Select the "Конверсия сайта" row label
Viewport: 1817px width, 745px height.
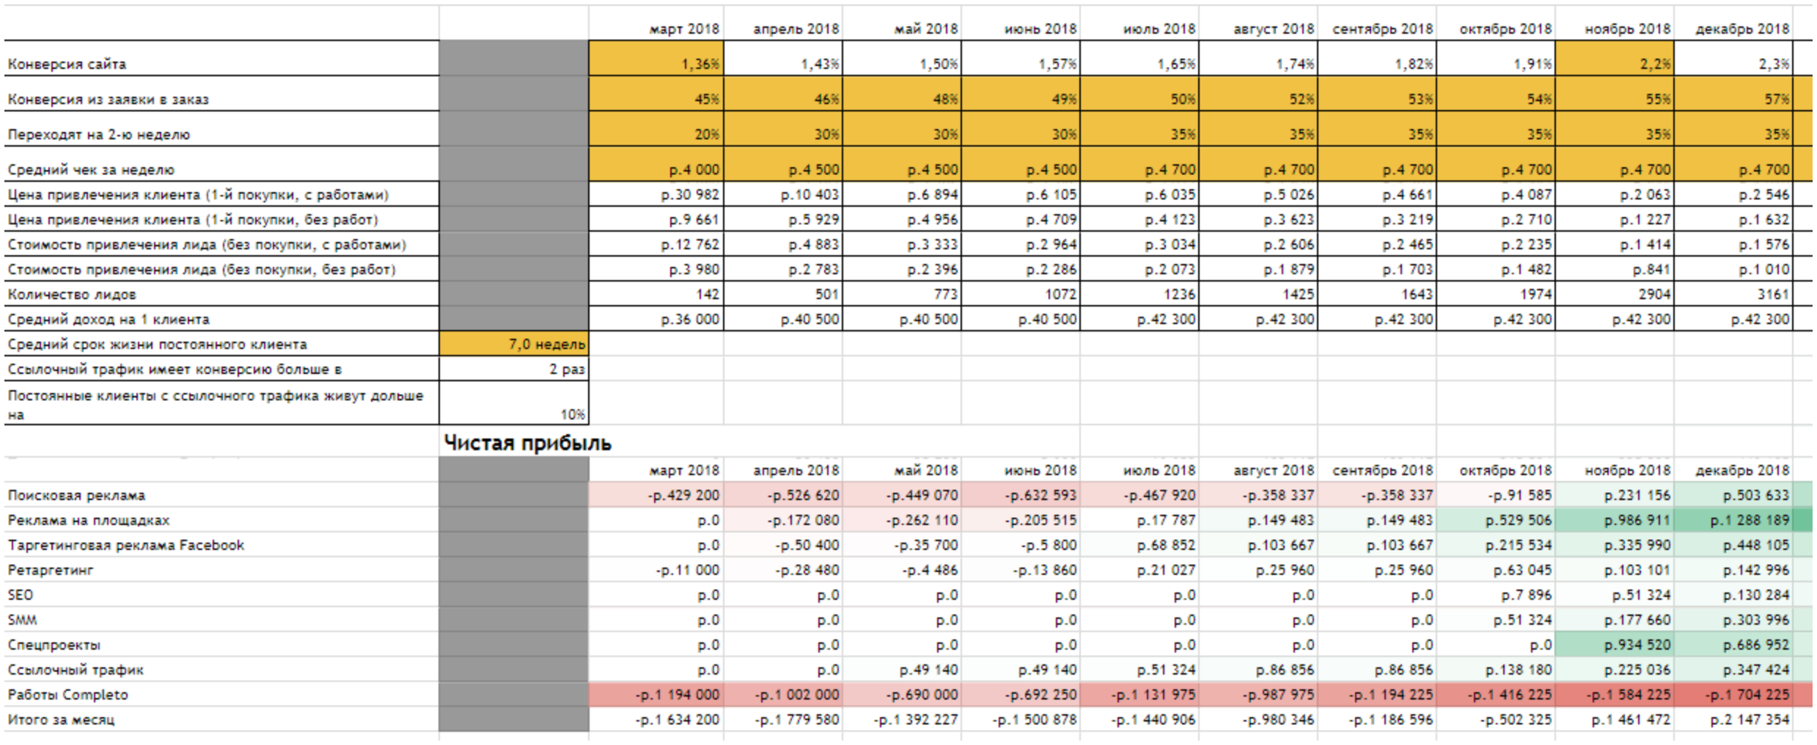67,64
